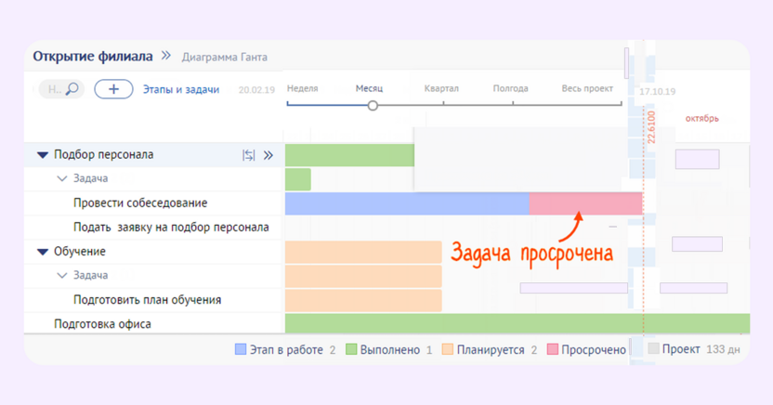Switch scale to Полгода
Image resolution: width=773 pixels, height=405 pixels.
510,88
